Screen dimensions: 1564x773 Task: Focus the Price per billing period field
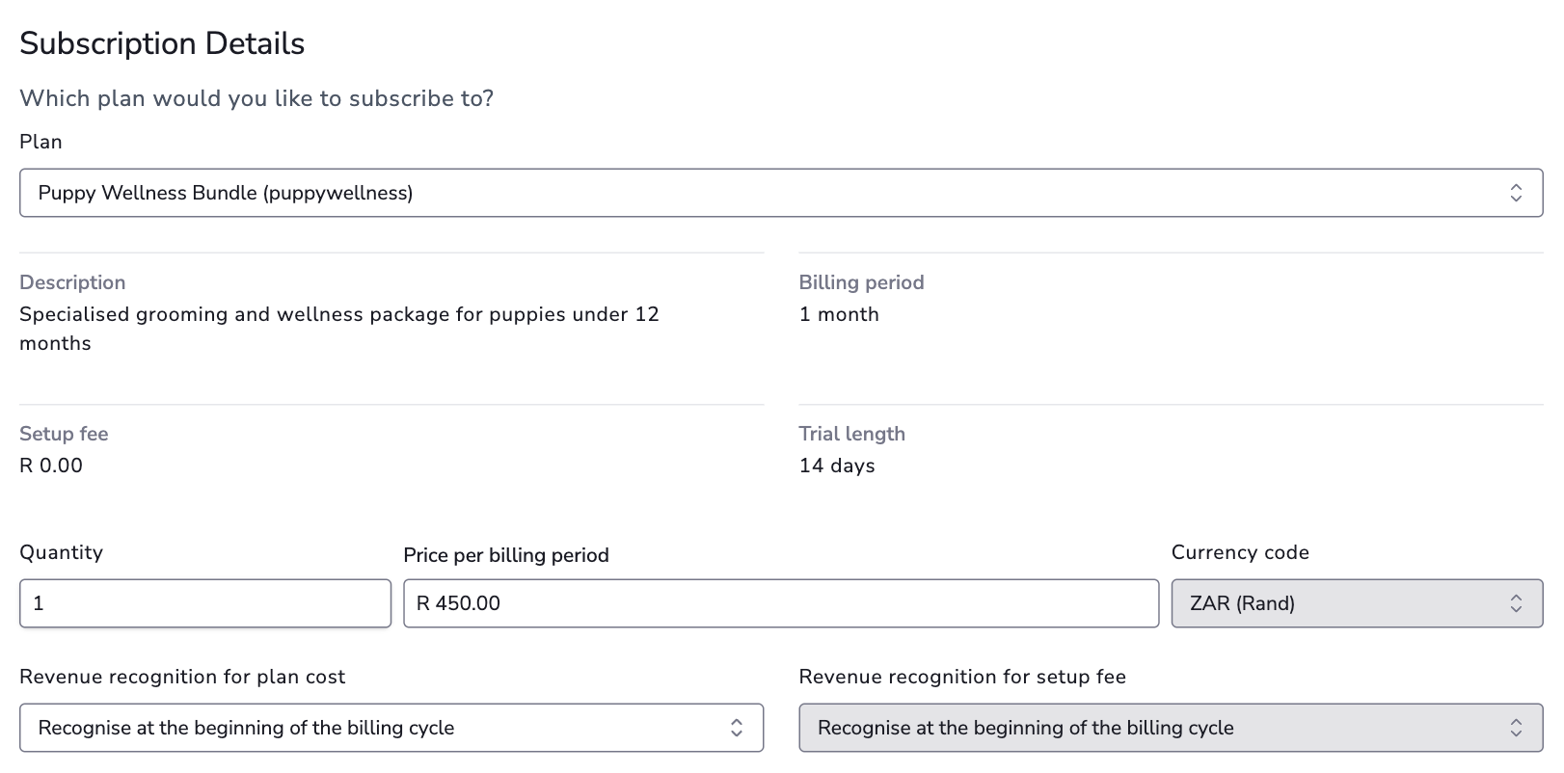coord(780,603)
